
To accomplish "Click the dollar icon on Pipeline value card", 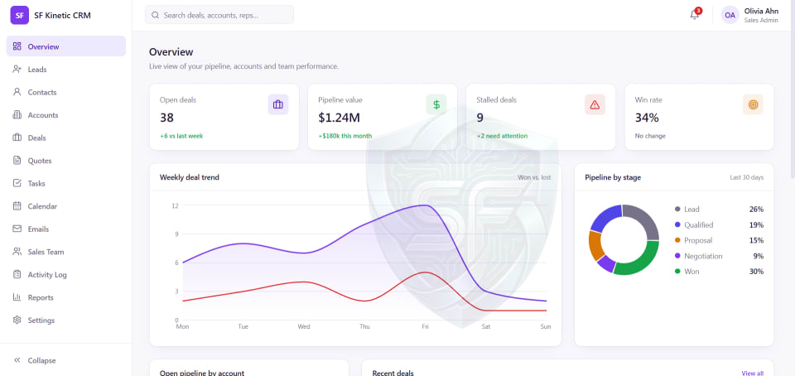I will click(436, 104).
